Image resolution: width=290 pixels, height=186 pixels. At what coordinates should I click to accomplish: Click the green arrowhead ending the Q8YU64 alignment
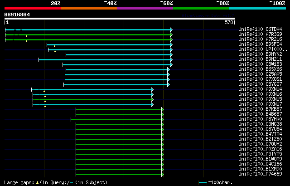tap(163, 130)
